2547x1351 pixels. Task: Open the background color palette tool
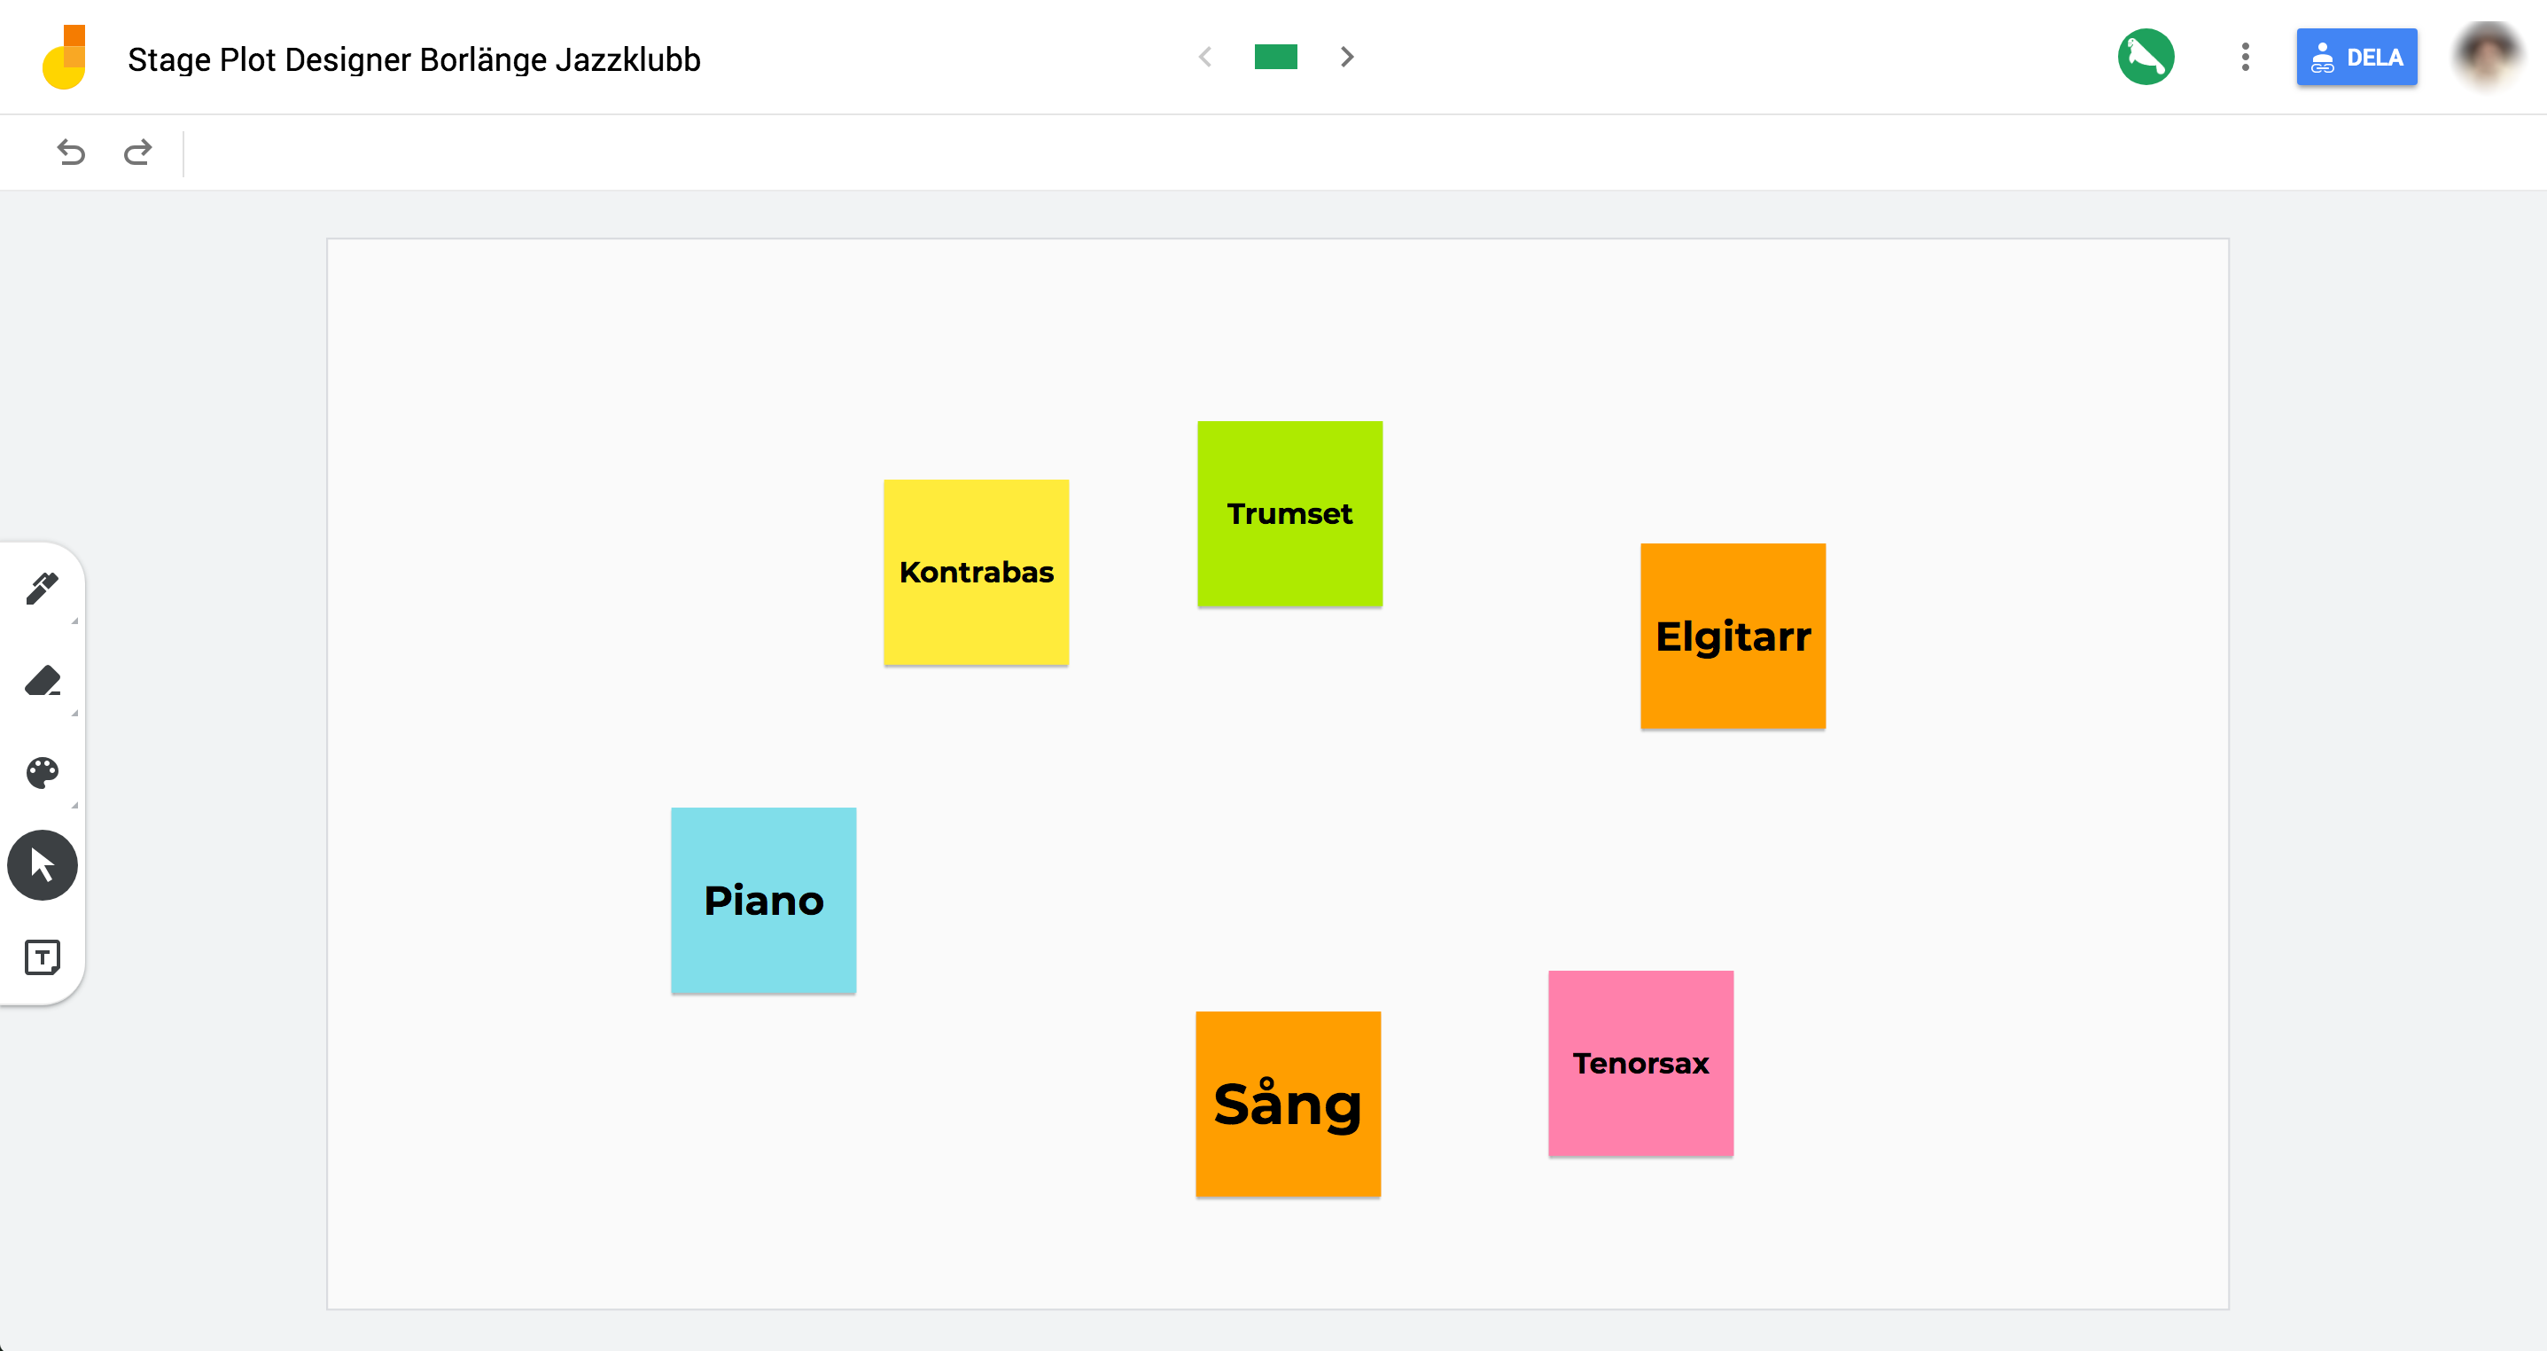[x=42, y=772]
